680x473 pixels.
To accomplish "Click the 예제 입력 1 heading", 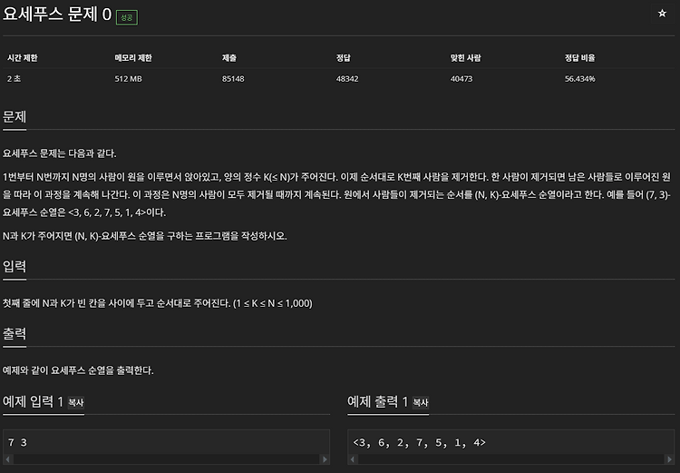I will pos(33,402).
